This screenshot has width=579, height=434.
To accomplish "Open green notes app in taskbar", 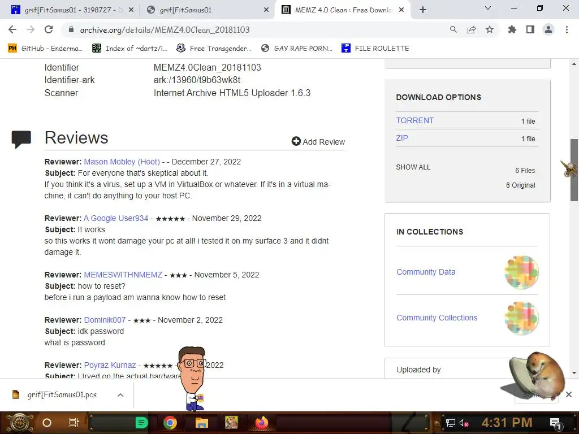I will pyautogui.click(x=141, y=423).
